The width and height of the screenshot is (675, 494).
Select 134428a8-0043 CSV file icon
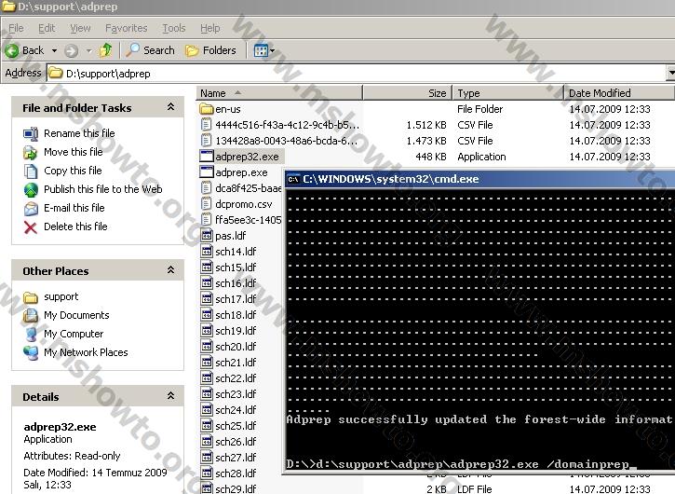pos(207,141)
